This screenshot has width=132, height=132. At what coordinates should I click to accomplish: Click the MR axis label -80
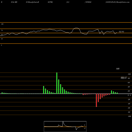129,112
